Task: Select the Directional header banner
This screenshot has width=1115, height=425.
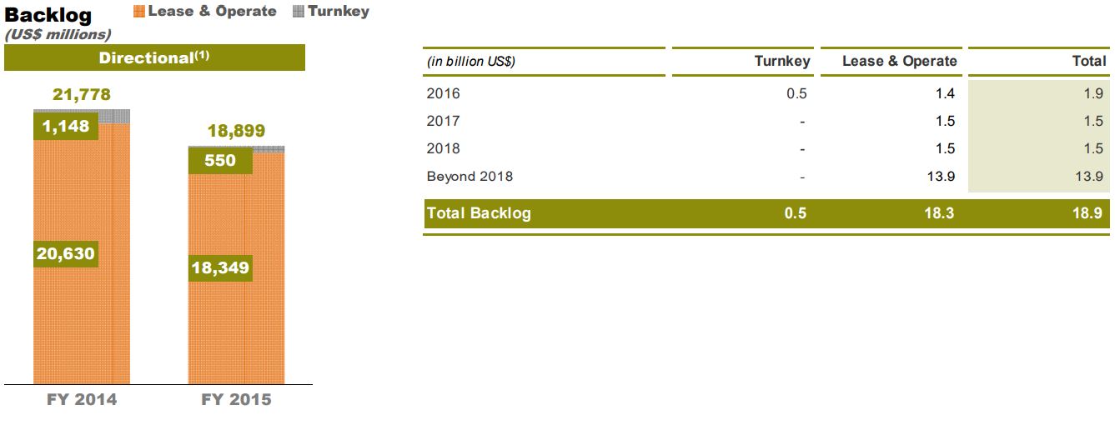Action: pyautogui.click(x=155, y=57)
